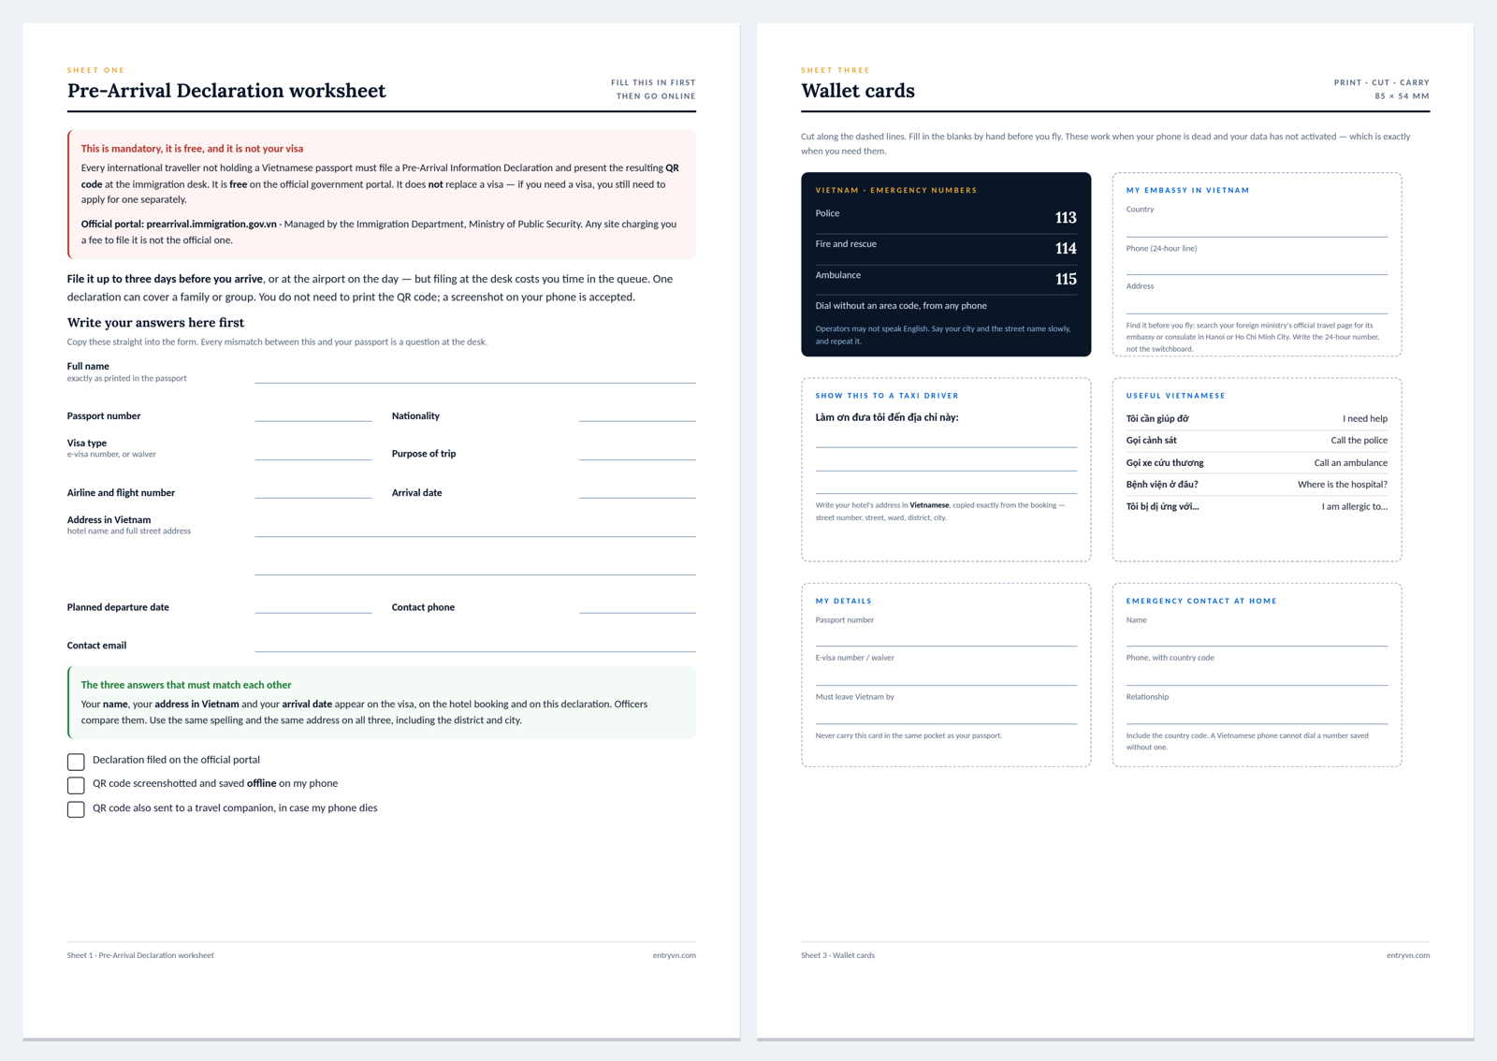The width and height of the screenshot is (1497, 1061).
Task: Click the Relationship blank line
Action: click(1257, 714)
